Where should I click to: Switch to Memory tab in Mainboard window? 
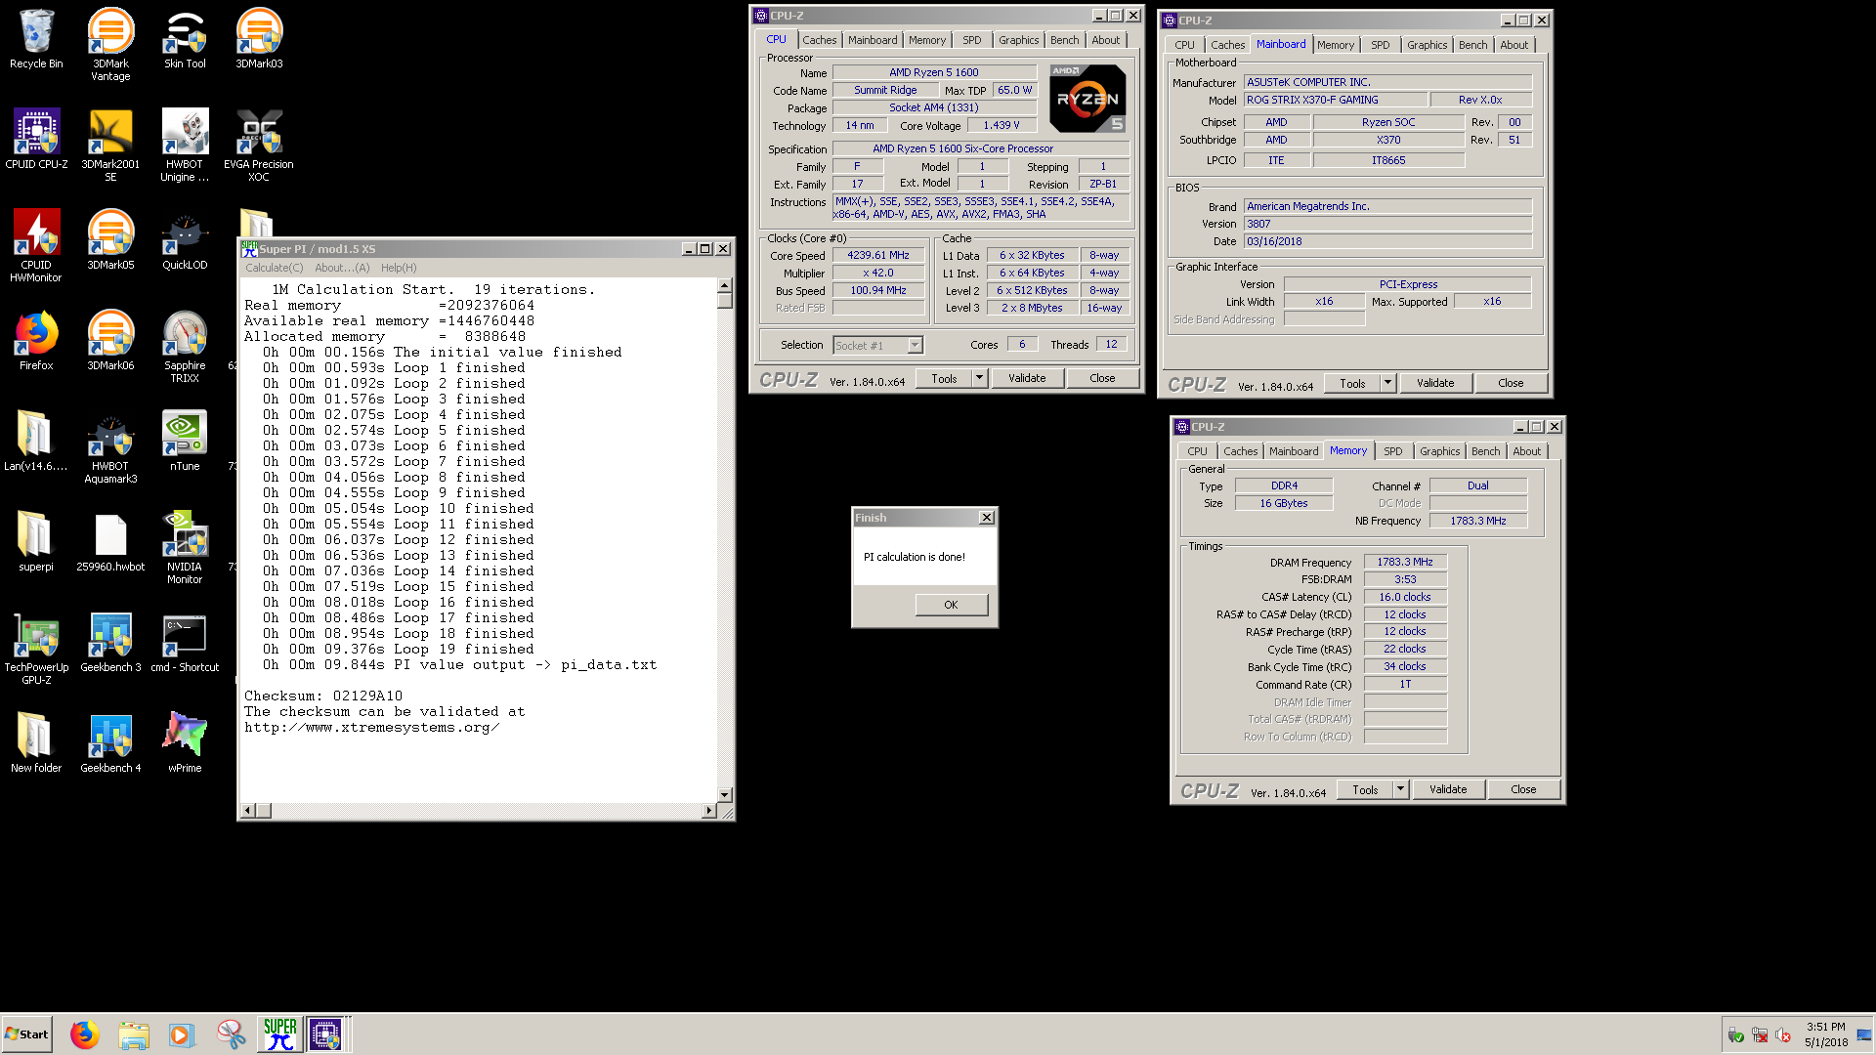(x=1335, y=45)
